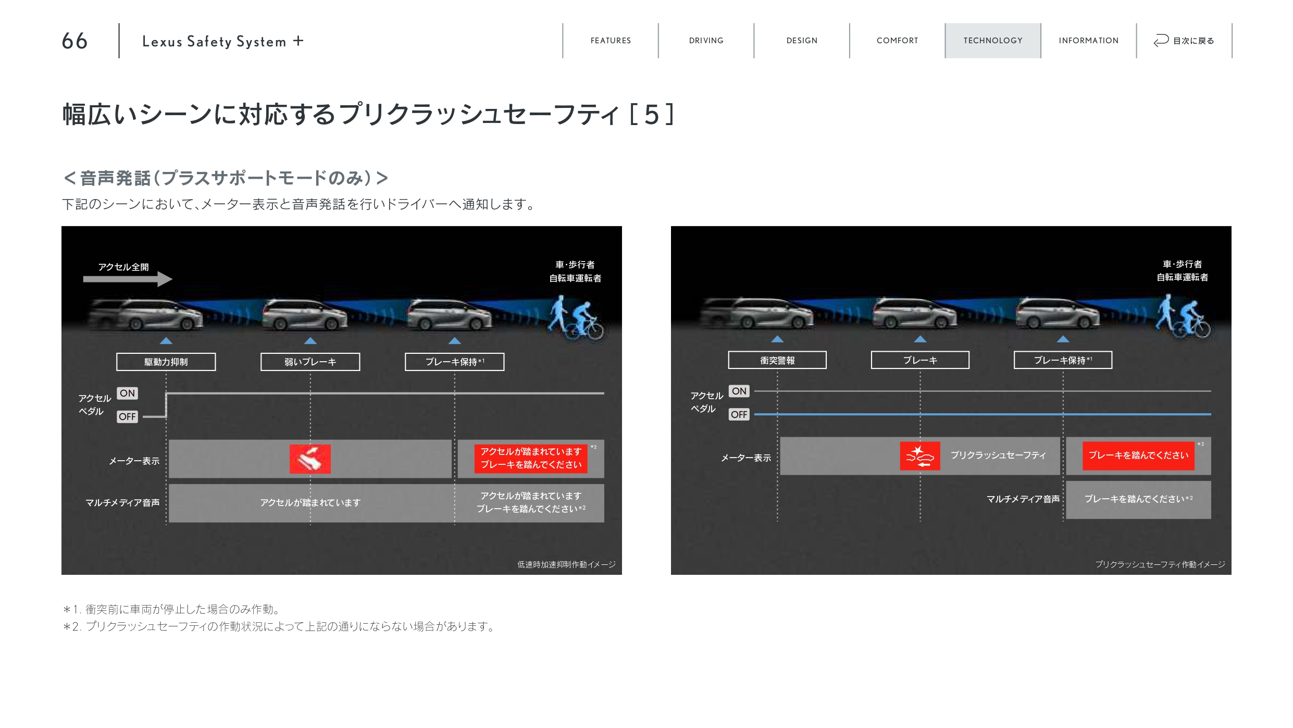Click blue triangle above 弱いブレーキ box
1293x728 pixels.
coord(310,341)
